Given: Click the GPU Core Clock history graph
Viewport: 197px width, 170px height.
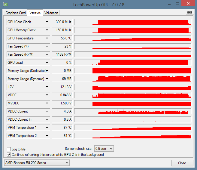Looking at the screenshot, I should point(133,22).
